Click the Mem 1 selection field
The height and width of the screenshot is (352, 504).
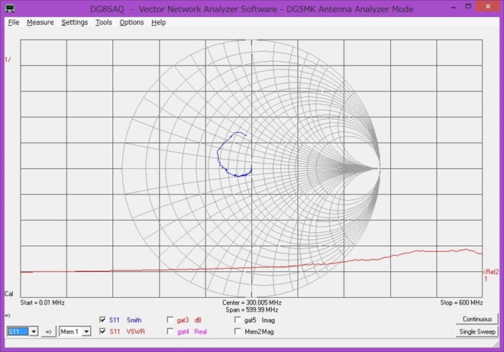click(x=71, y=331)
